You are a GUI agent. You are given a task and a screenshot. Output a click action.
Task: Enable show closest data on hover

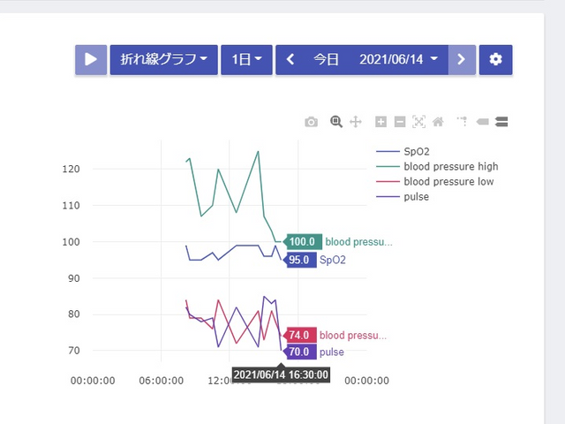click(482, 122)
